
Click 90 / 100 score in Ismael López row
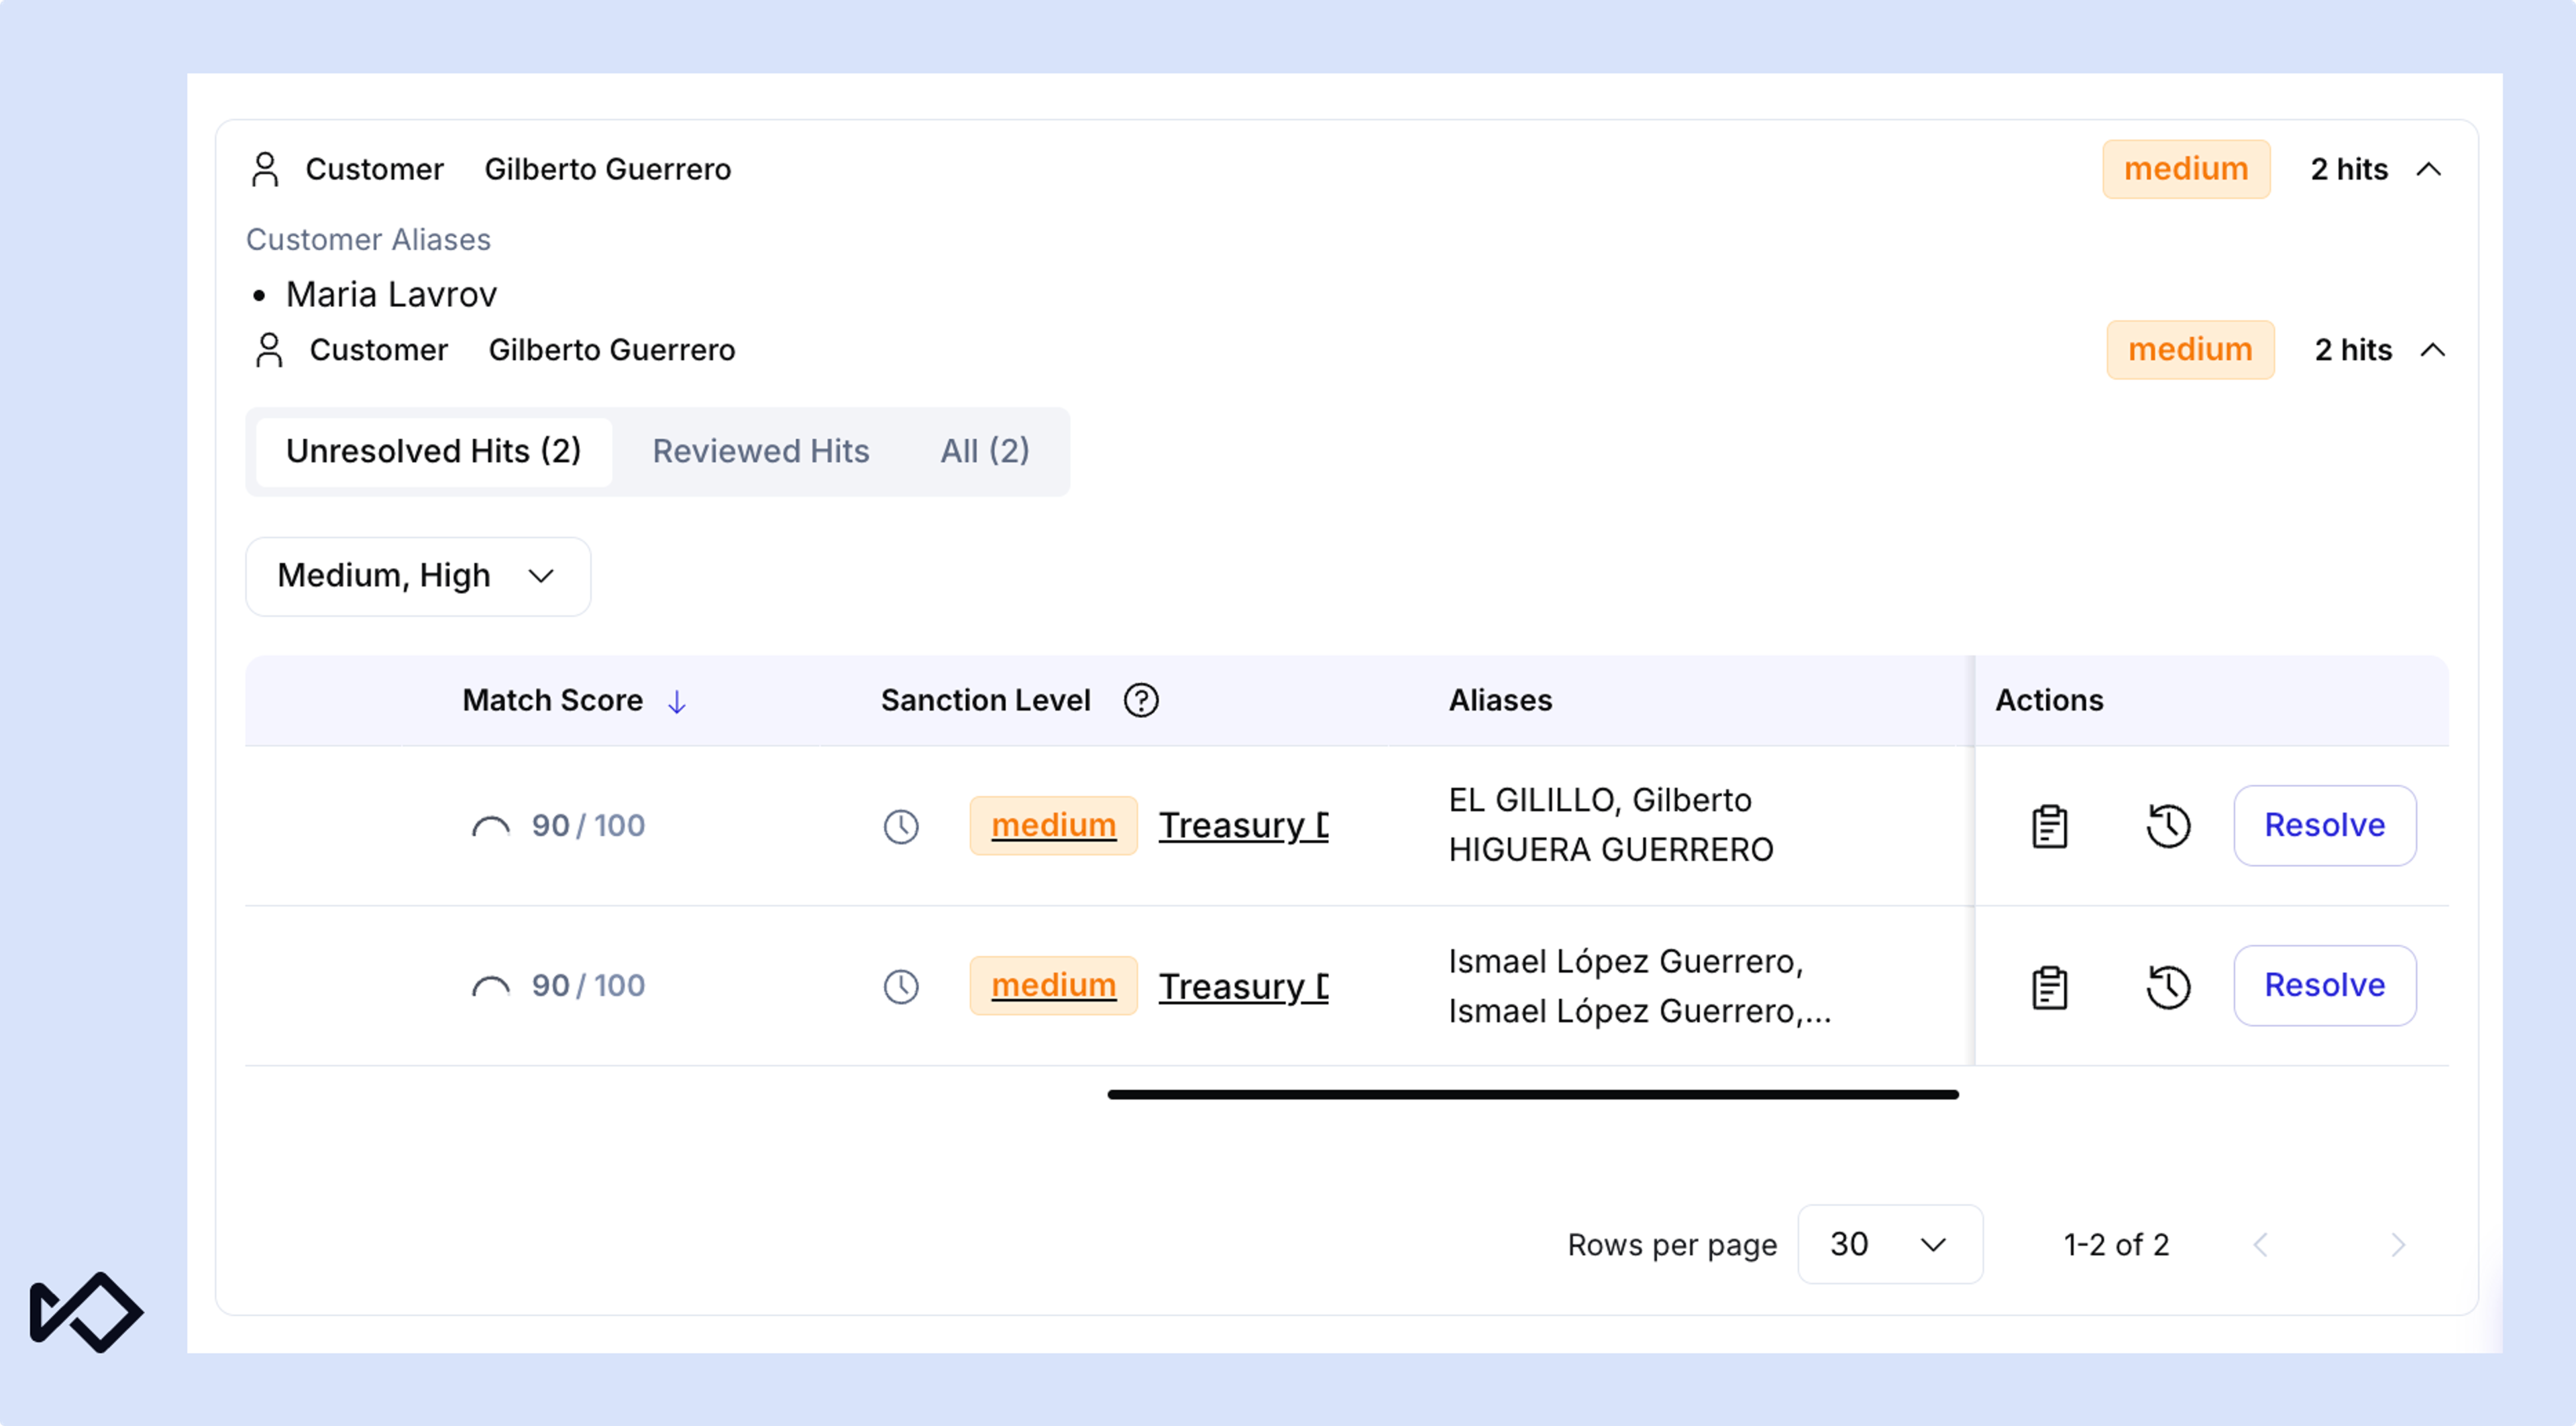(588, 986)
